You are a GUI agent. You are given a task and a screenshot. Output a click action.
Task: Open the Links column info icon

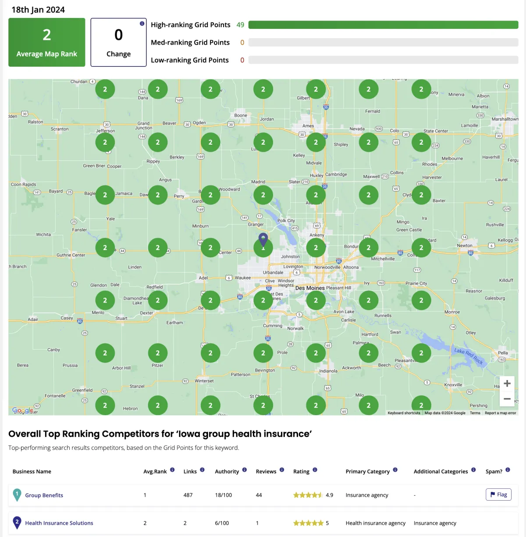coord(202,470)
